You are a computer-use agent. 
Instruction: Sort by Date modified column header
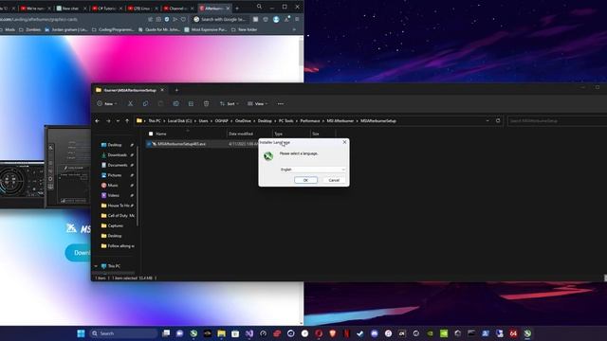[x=240, y=134]
